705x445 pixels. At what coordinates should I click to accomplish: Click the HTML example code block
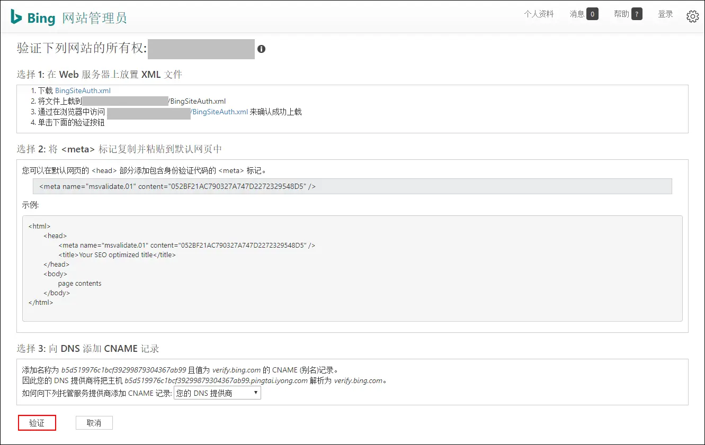point(352,268)
